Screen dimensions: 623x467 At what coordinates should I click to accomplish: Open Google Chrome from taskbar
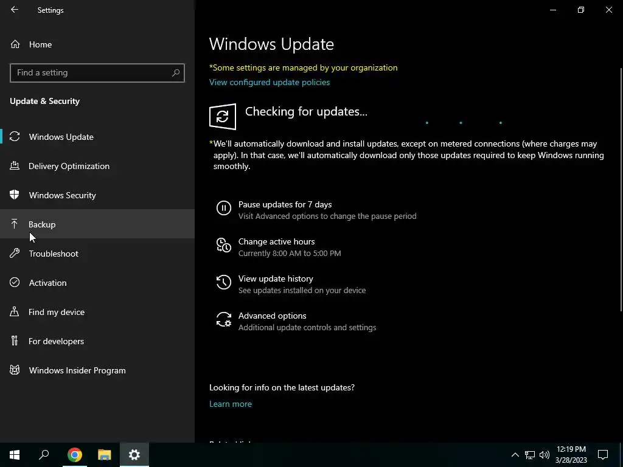[x=74, y=455]
